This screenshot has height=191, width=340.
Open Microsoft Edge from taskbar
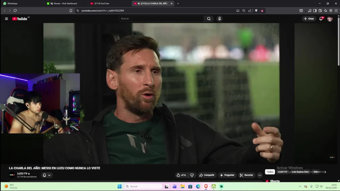click(x=198, y=186)
